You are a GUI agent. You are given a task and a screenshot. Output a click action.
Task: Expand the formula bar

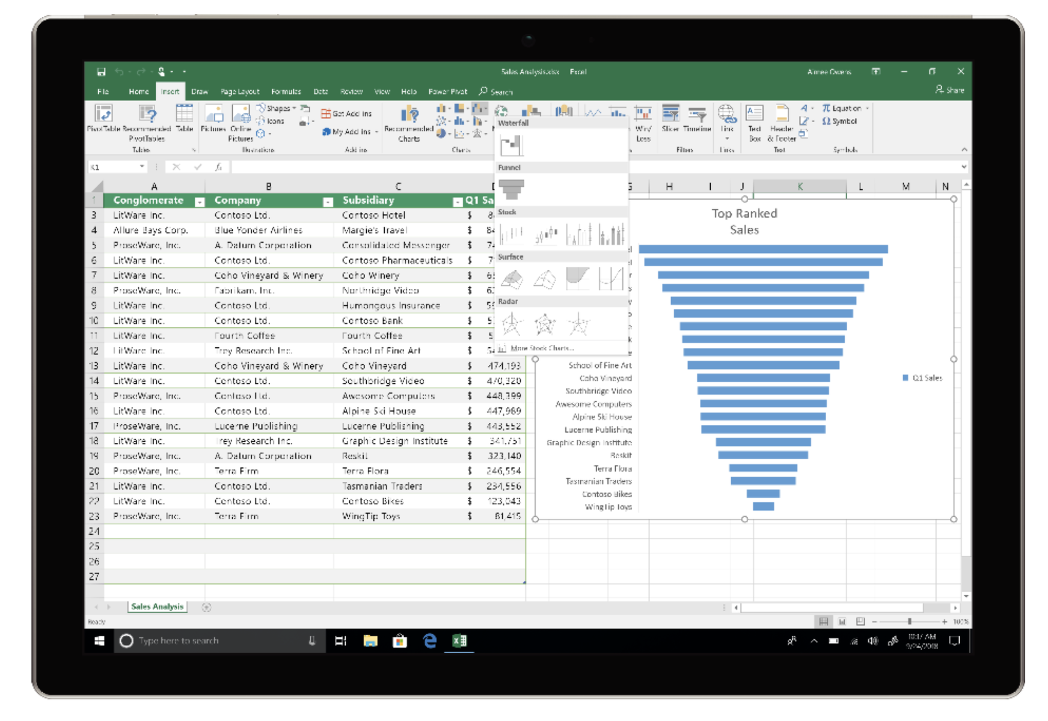[x=964, y=167]
